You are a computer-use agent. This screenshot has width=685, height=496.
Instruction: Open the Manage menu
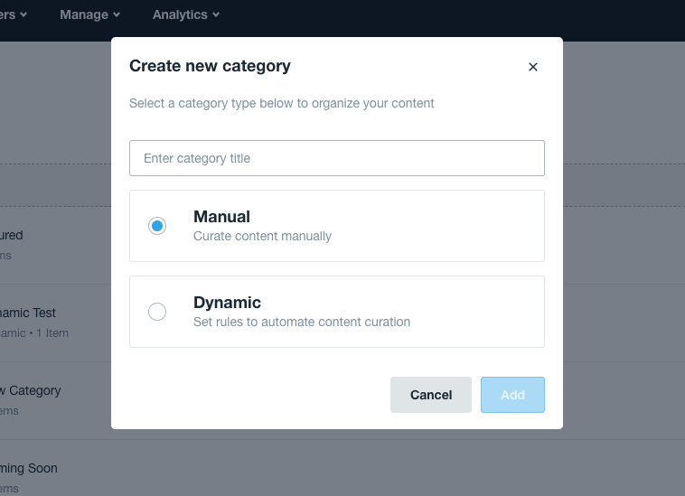pyautogui.click(x=89, y=14)
